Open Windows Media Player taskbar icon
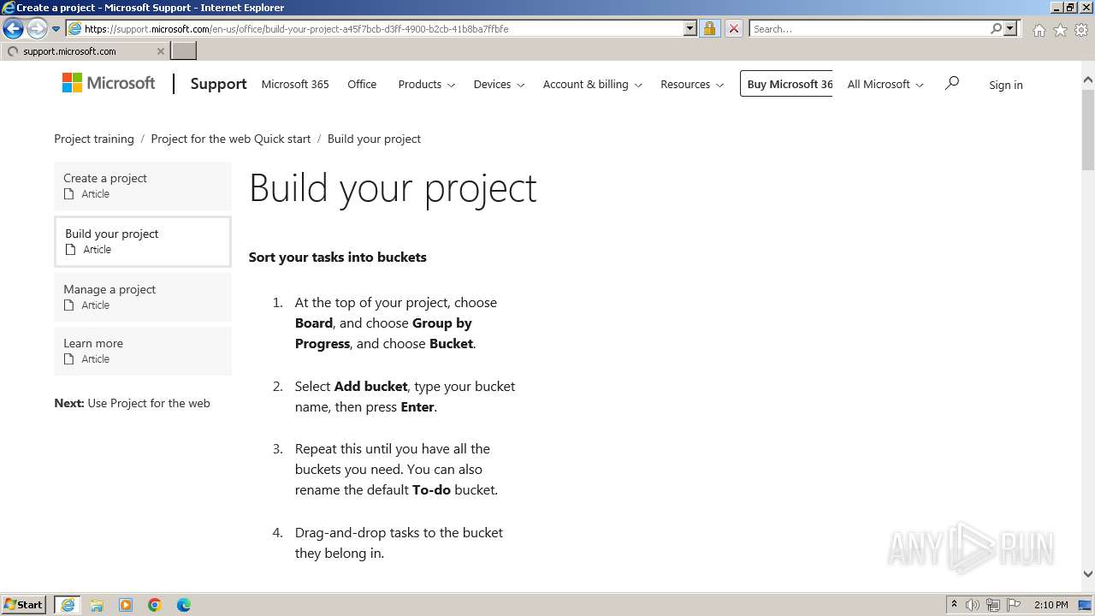 126,605
